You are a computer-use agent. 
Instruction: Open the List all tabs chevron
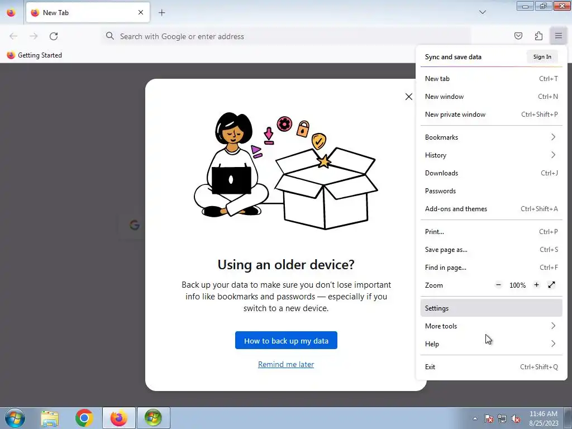pos(482,12)
